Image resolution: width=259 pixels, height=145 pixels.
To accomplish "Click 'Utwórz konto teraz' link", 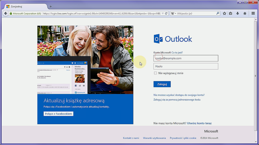I will (x=199, y=123).
